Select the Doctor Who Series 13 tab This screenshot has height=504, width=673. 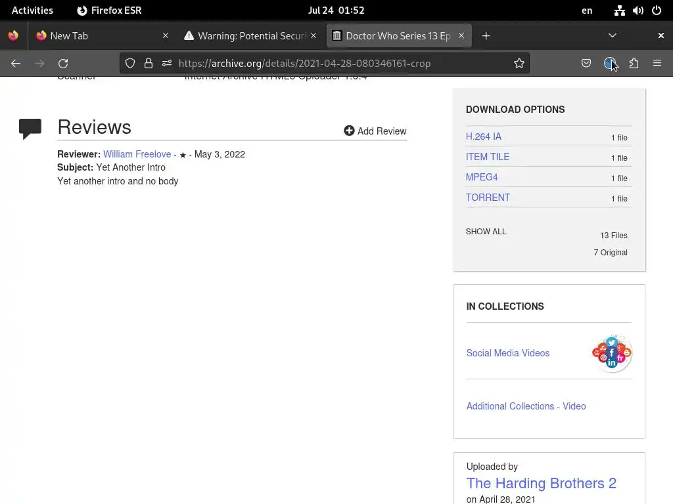tap(399, 35)
